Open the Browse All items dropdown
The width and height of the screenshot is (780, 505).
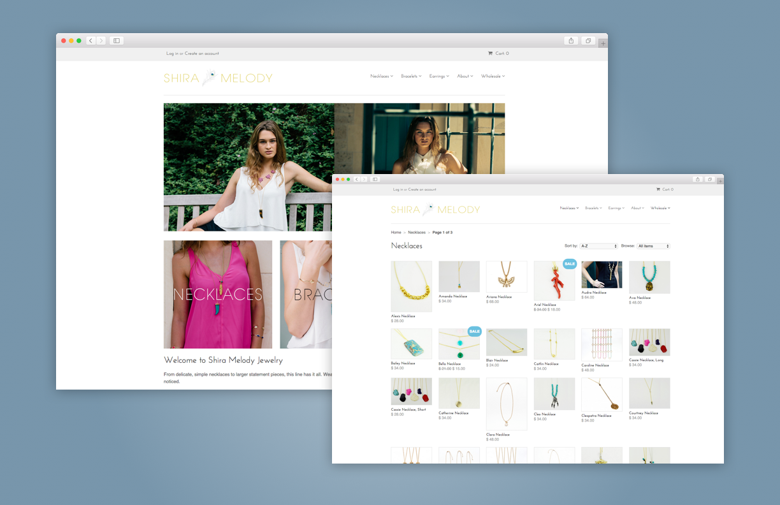(x=653, y=246)
